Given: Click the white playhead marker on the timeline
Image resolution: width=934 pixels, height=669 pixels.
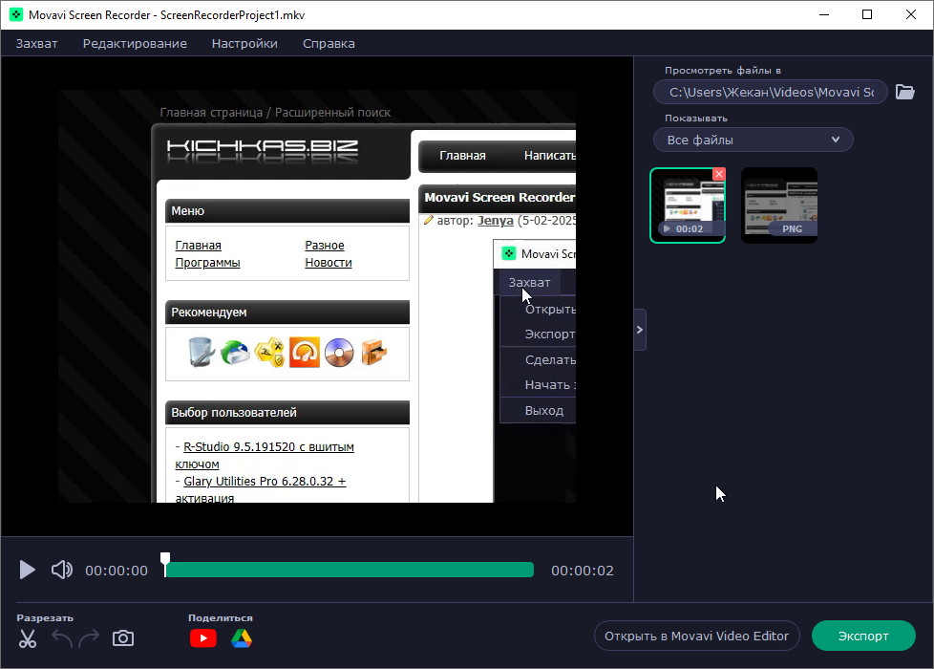Looking at the screenshot, I should (165, 564).
